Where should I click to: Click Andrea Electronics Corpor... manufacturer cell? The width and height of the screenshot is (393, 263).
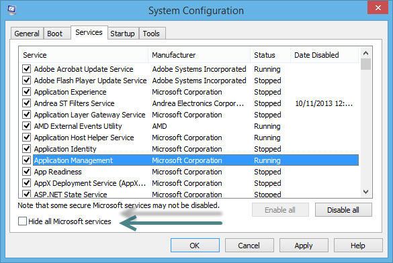point(198,103)
